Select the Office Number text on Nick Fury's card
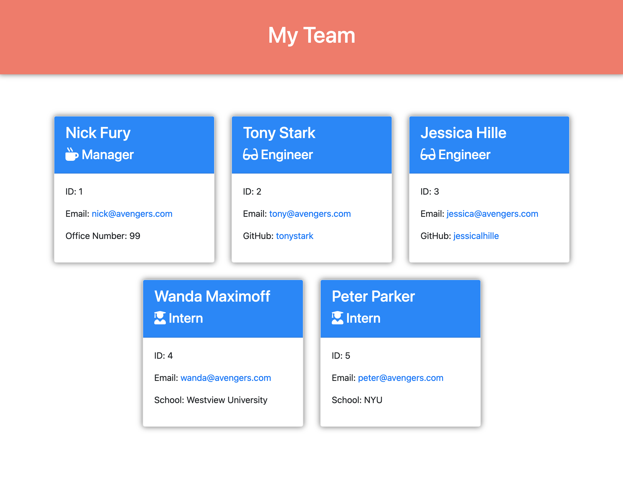Viewport: 623px width, 494px height. tap(103, 236)
